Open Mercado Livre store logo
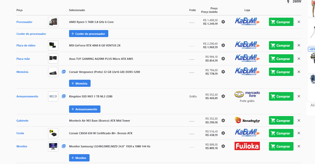The image size is (315, 164). [247, 94]
